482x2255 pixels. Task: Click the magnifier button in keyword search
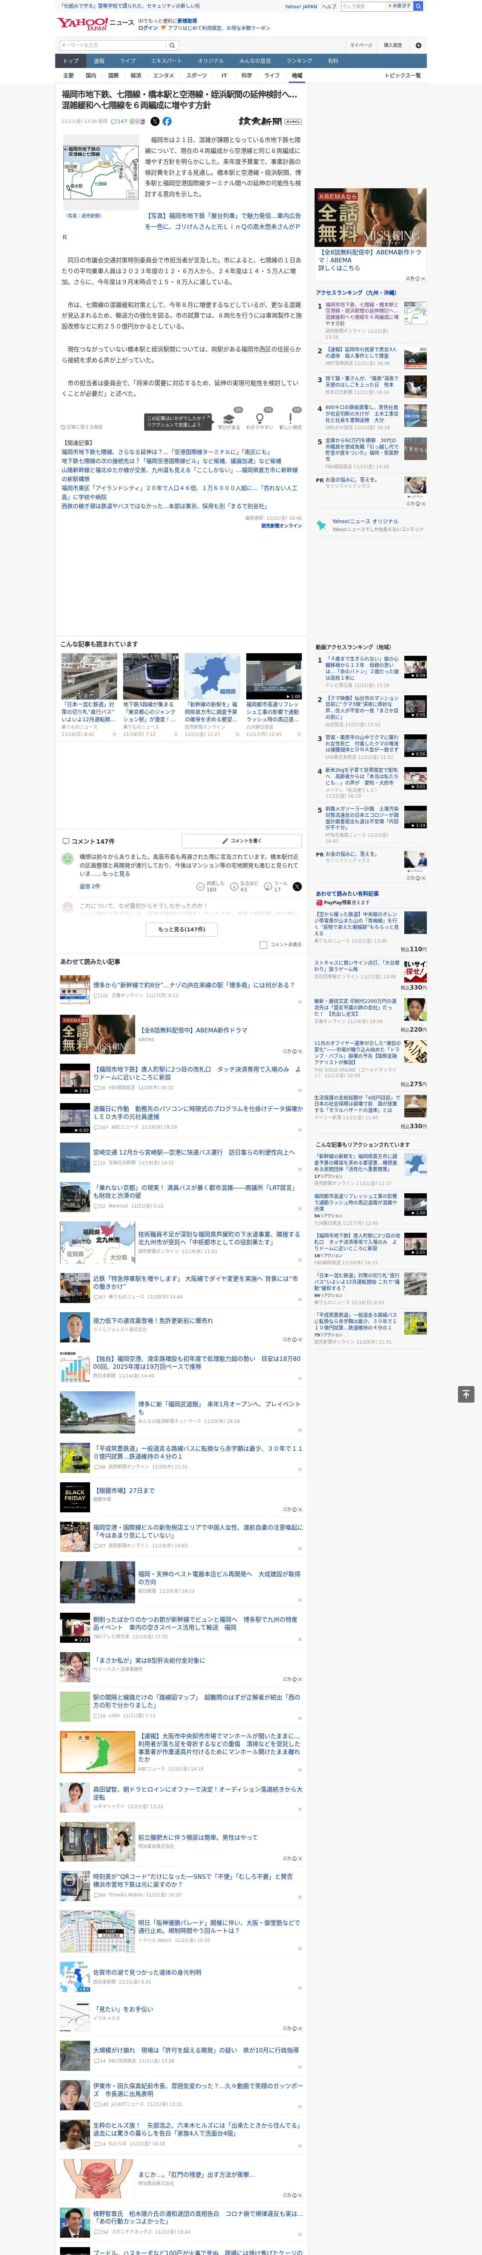pyautogui.click(x=172, y=45)
